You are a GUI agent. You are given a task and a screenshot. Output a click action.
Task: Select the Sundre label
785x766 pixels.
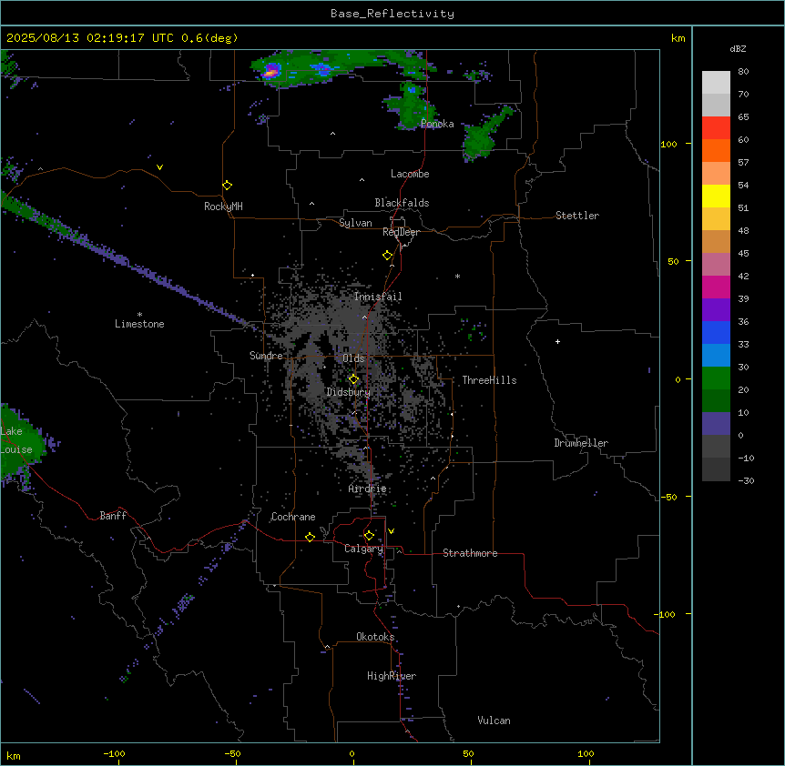tap(266, 356)
